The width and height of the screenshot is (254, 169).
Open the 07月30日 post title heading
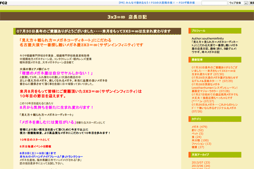tap(94, 31)
